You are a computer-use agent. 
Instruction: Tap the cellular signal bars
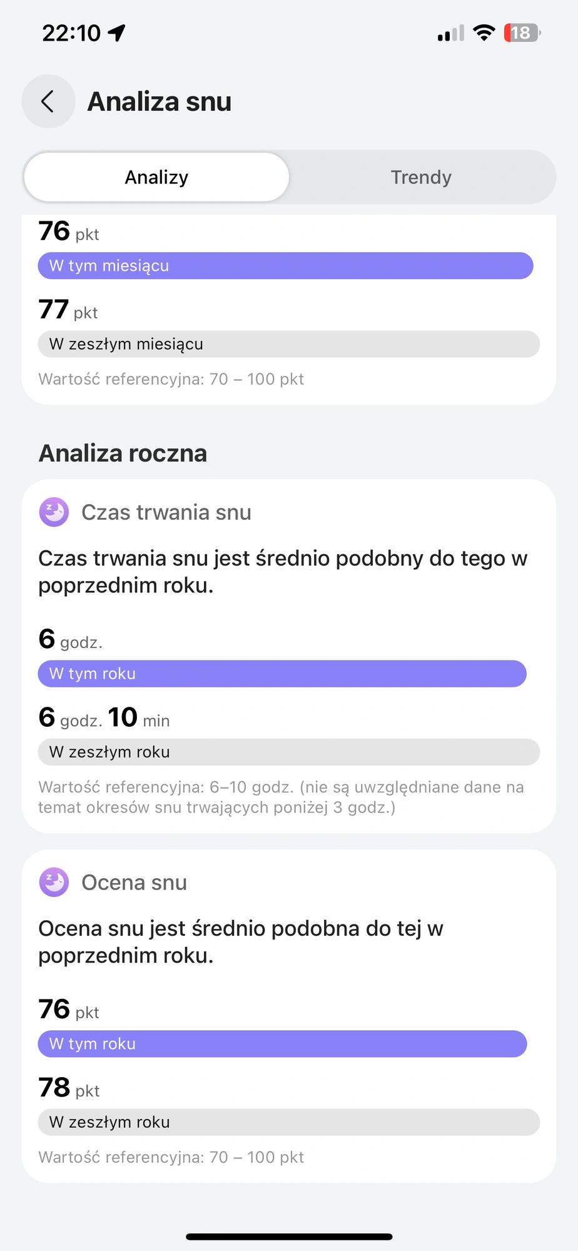(451, 33)
